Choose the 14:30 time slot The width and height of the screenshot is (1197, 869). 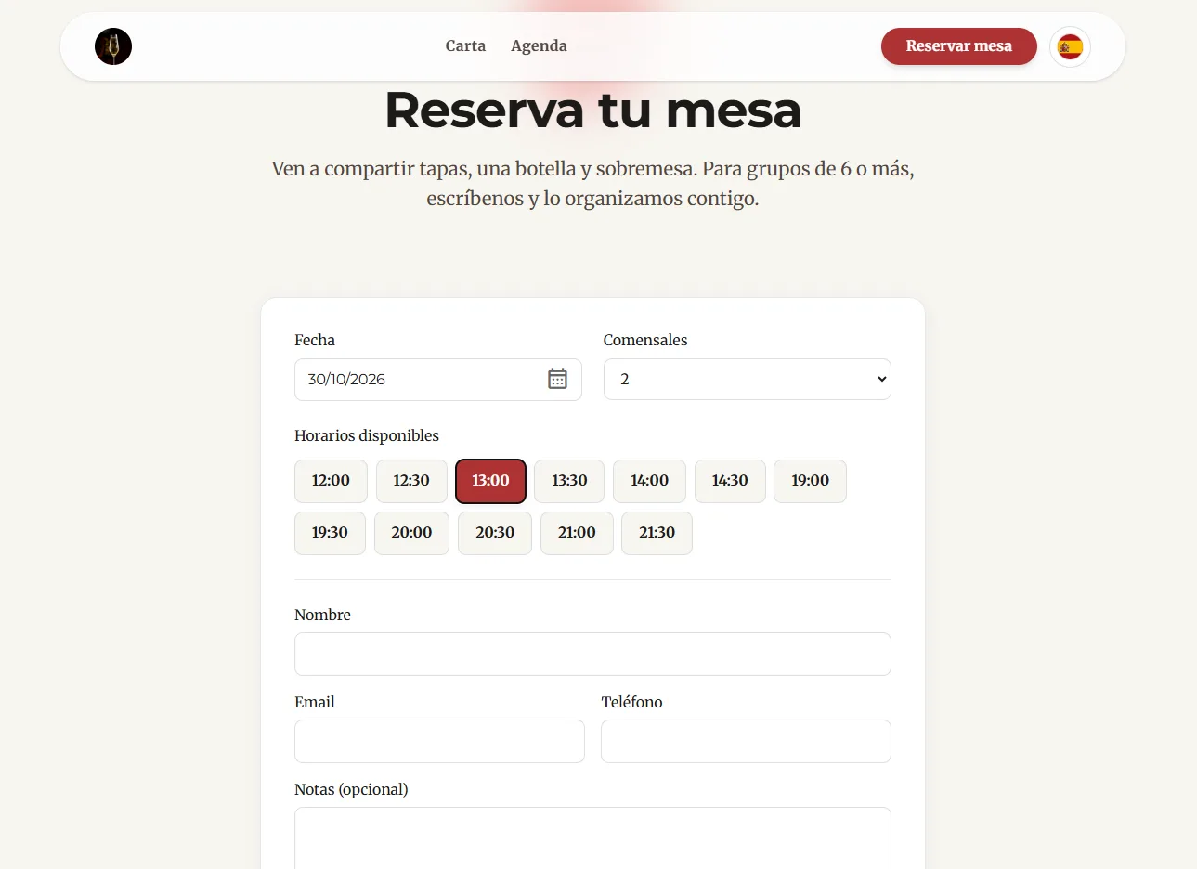point(730,481)
